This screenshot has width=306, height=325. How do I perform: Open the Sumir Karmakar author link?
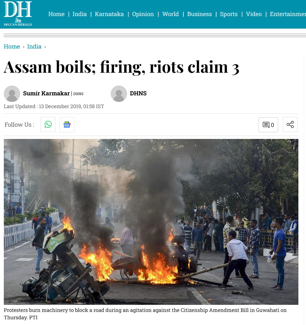coord(46,93)
